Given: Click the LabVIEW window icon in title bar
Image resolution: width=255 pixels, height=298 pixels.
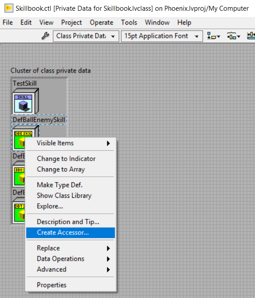Looking at the screenshot, I should (9, 8).
